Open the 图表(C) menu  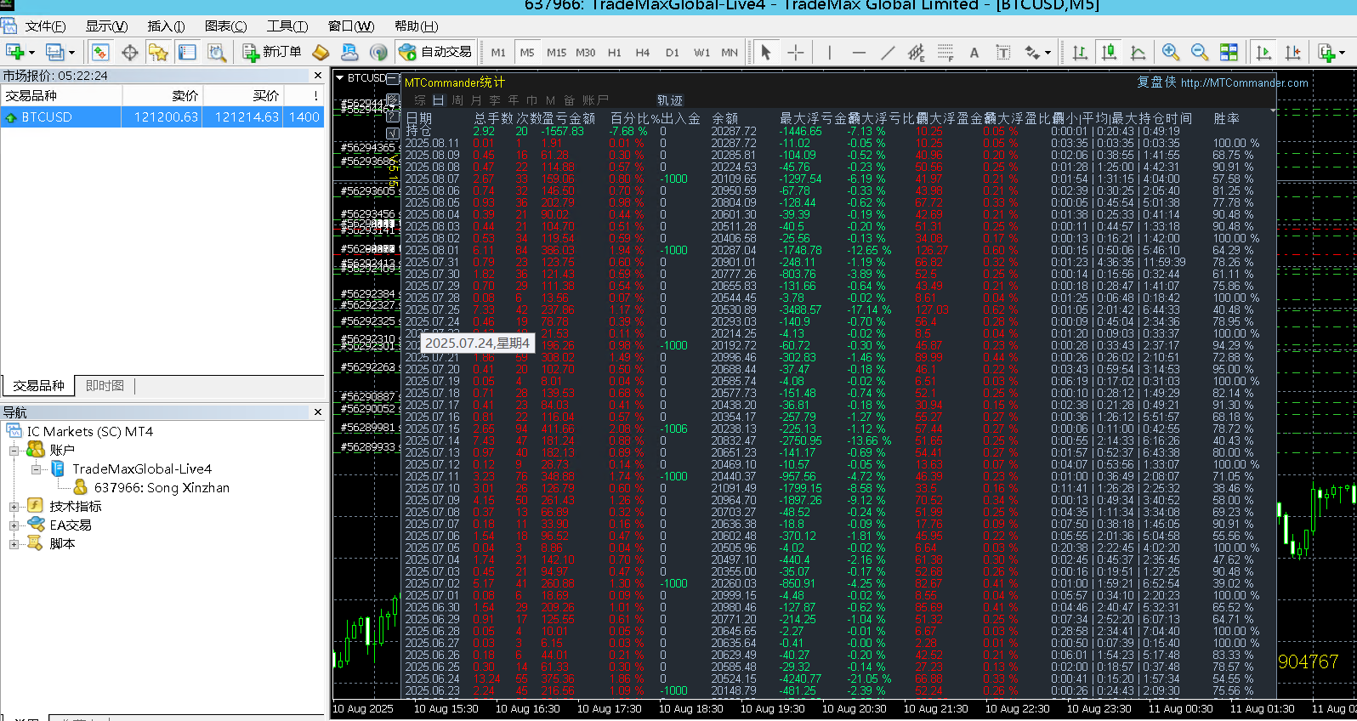(x=225, y=26)
